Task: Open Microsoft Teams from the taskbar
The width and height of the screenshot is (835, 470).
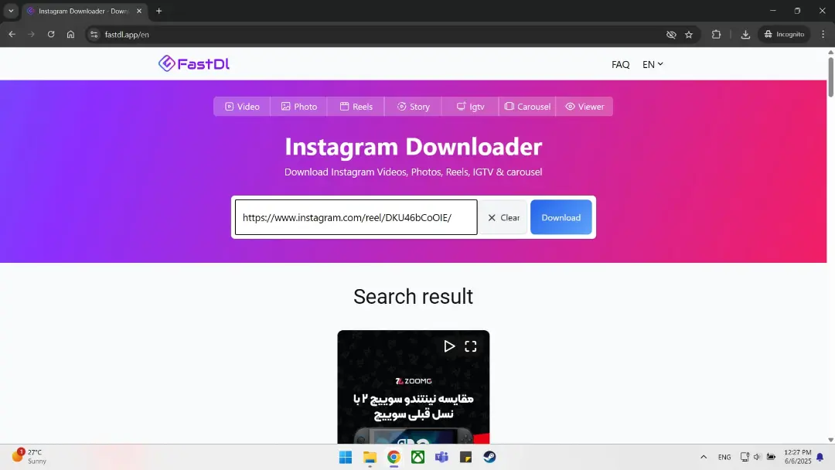Action: pos(441,457)
